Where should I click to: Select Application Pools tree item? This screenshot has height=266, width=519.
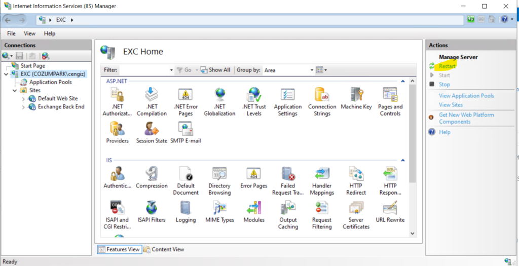coord(50,82)
